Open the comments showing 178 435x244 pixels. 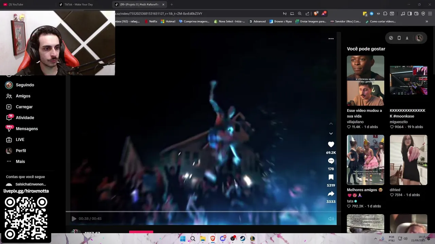[331, 161]
